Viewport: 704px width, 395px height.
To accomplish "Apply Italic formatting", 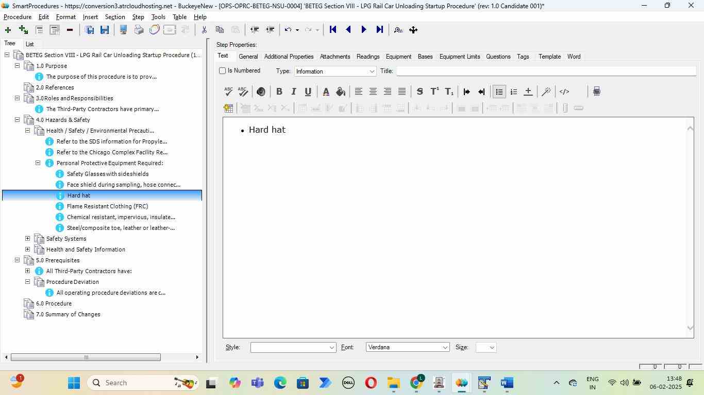I will [x=293, y=92].
